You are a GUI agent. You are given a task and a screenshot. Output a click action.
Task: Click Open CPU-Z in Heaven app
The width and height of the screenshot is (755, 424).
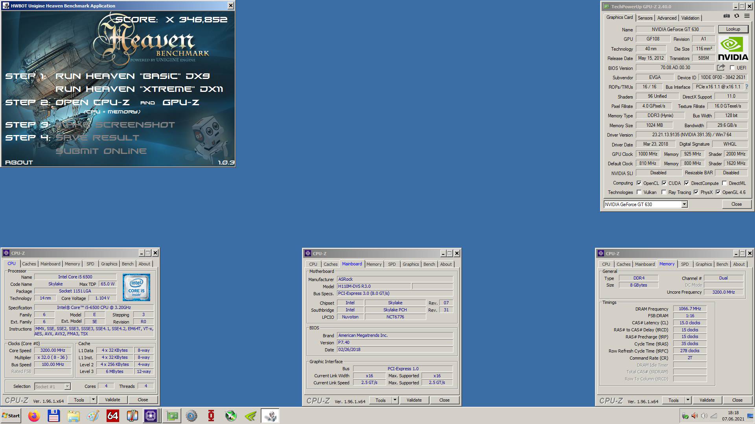point(92,102)
